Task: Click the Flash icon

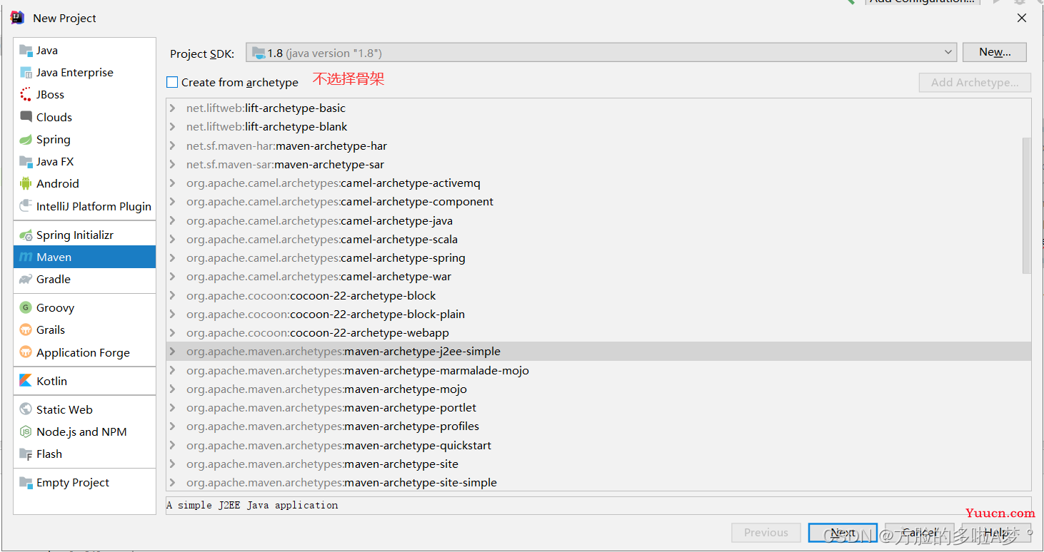Action: pos(26,454)
